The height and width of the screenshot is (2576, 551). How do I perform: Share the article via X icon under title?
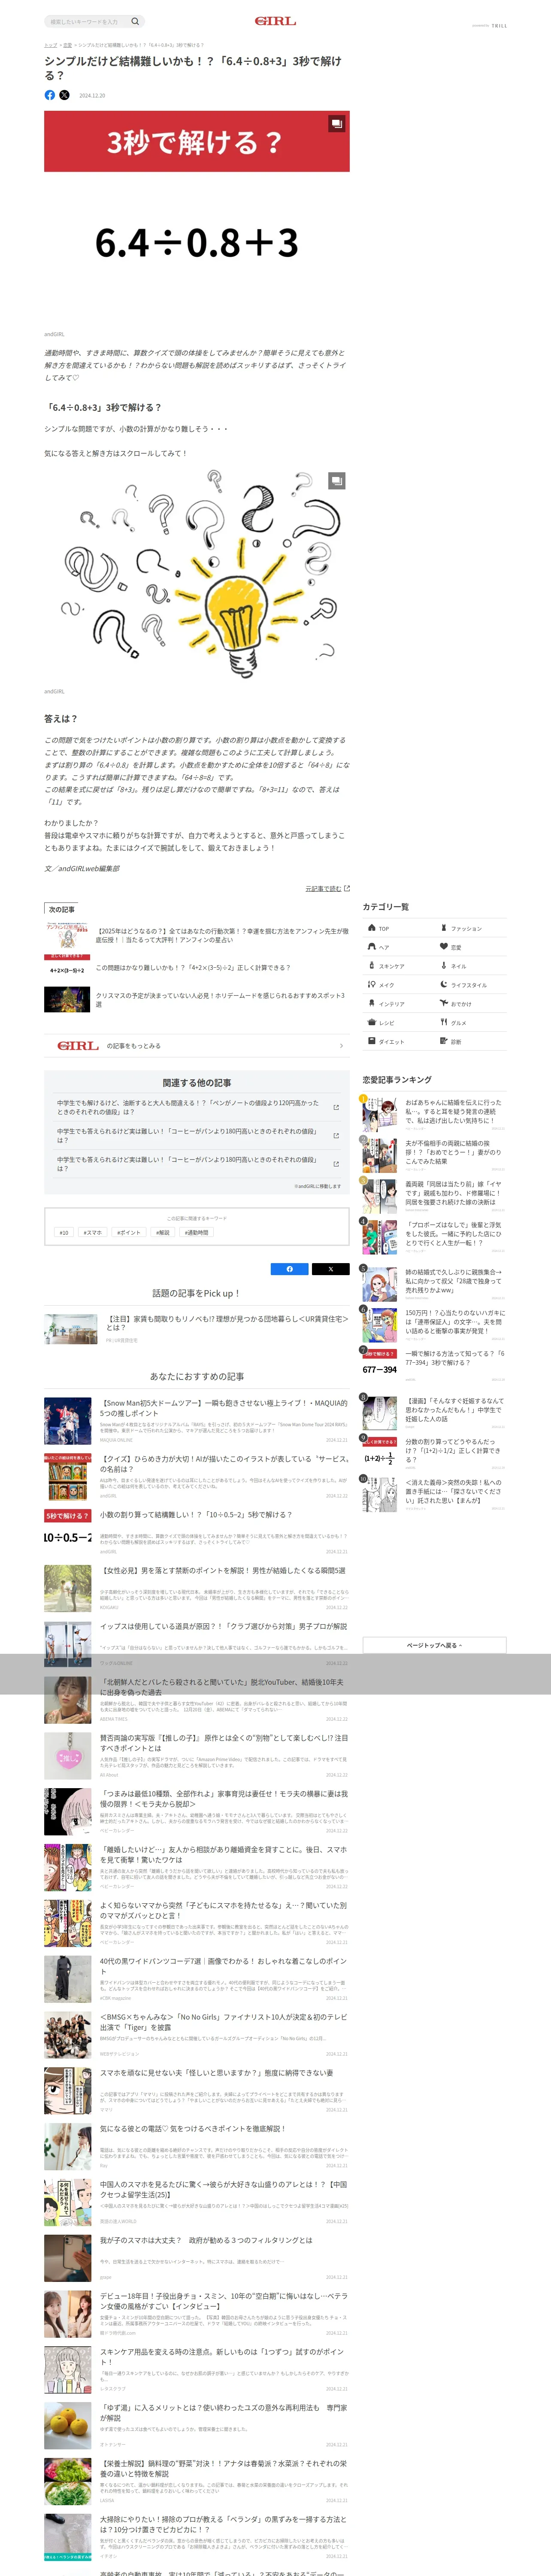click(64, 95)
